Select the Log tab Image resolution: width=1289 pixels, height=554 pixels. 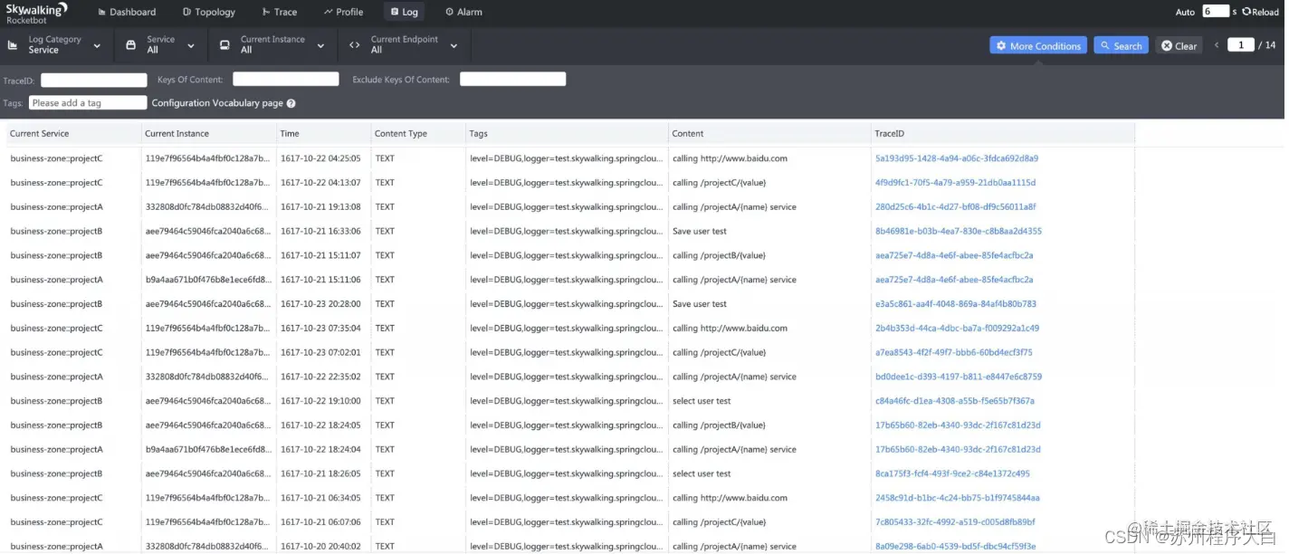[x=404, y=13]
